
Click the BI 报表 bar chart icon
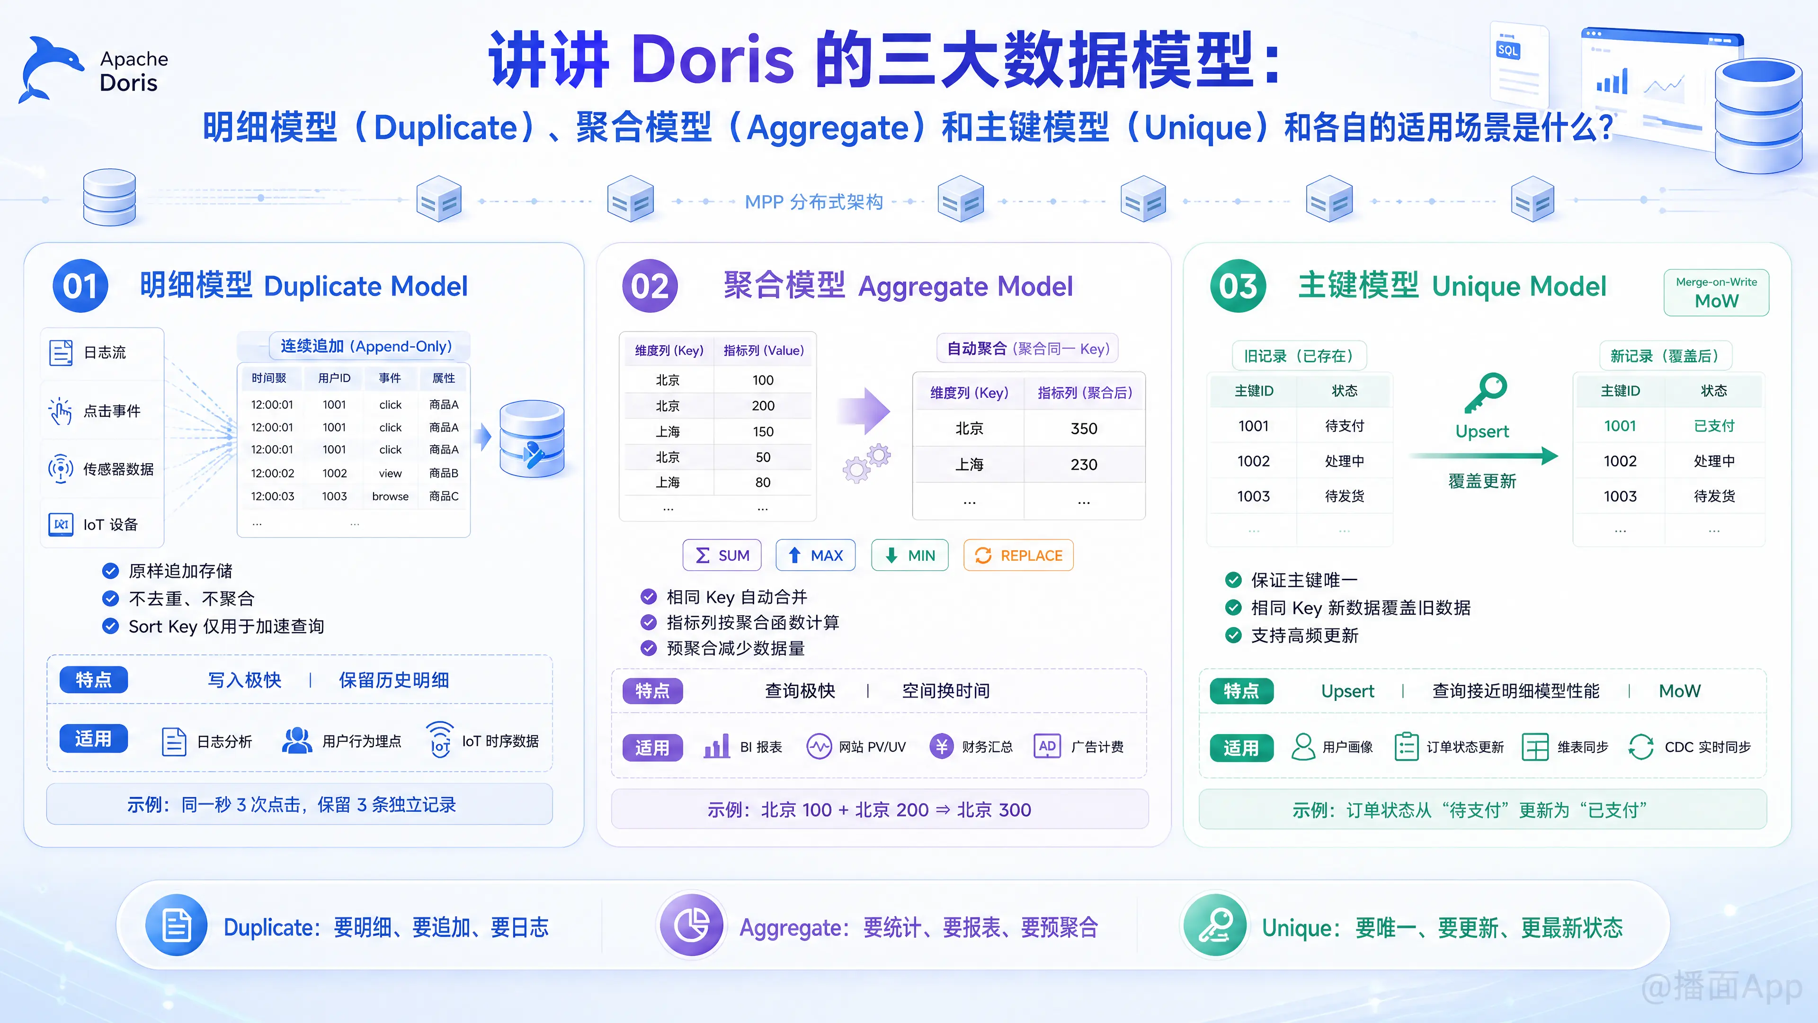click(716, 746)
